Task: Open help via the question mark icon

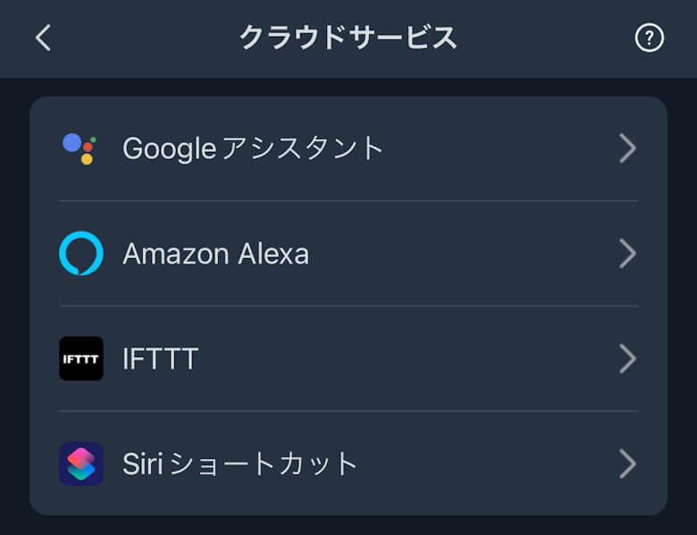Action: click(649, 38)
